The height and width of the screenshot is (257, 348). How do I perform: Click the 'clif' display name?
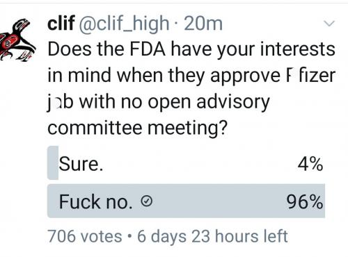click(x=61, y=23)
